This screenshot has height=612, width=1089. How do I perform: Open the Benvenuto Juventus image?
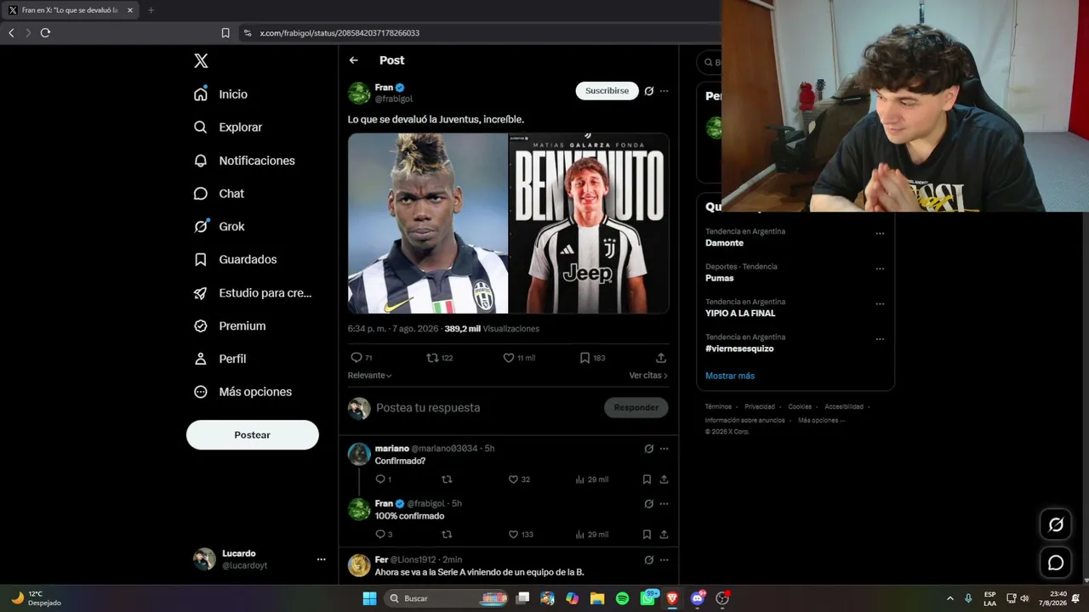tap(589, 224)
